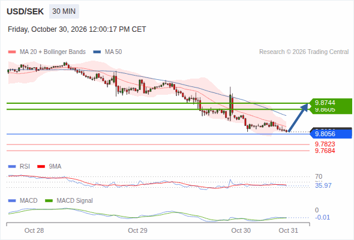Click the RSI legend label
354x240 pixels.
[x=25, y=166]
